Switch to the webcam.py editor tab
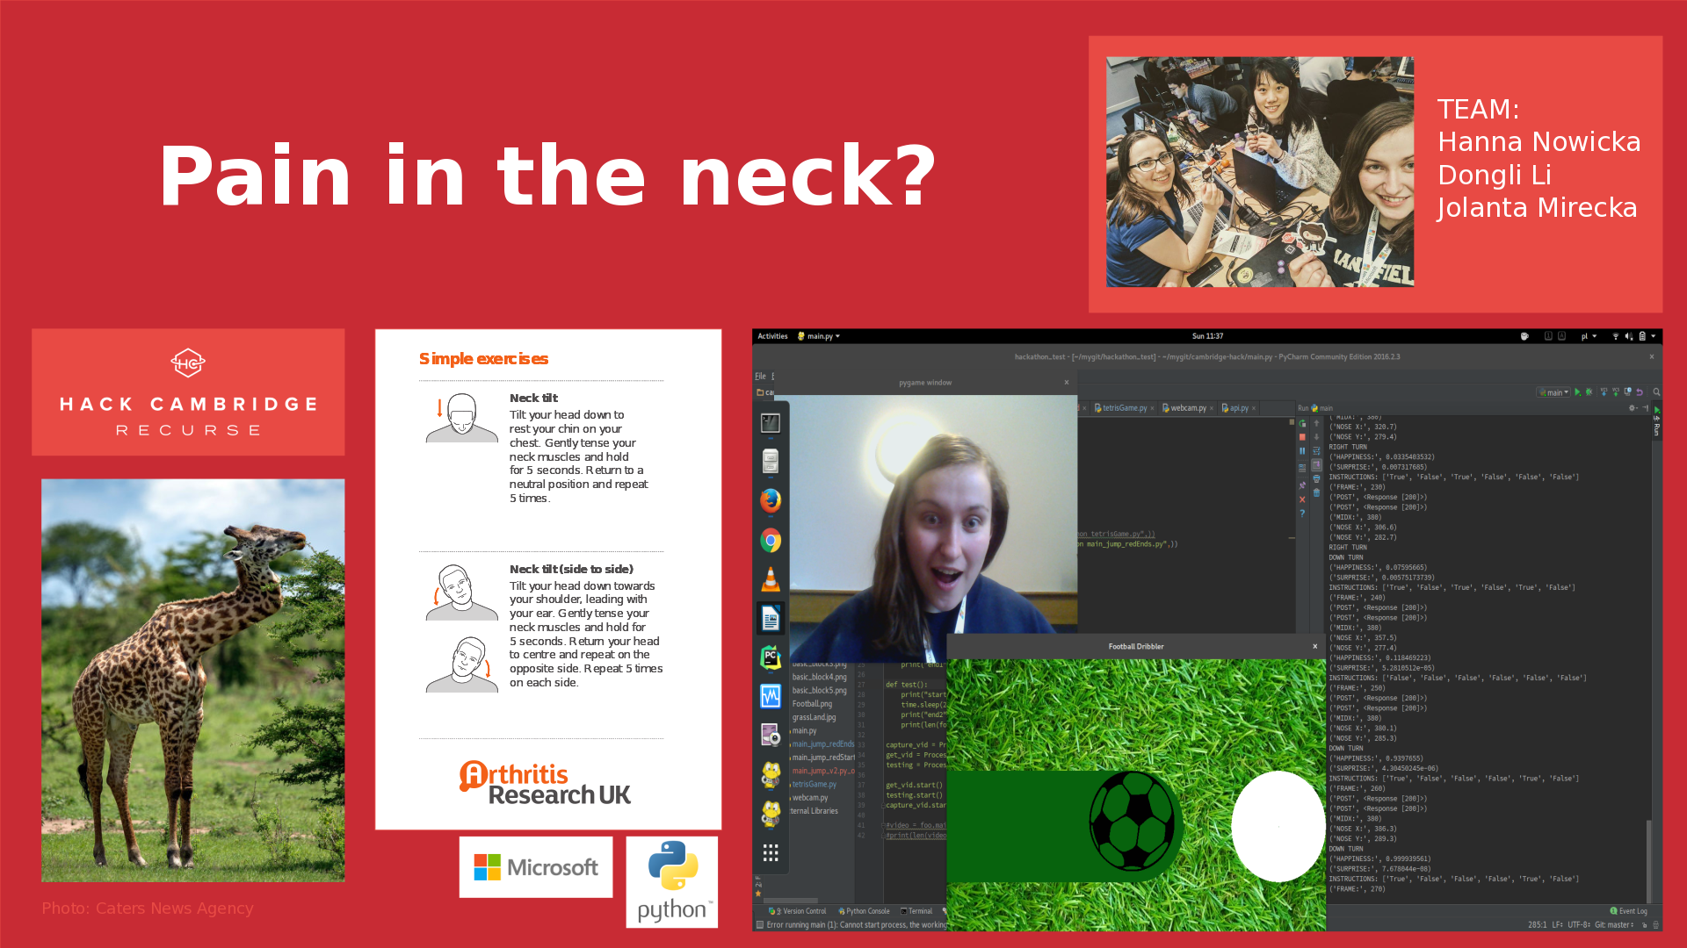The width and height of the screenshot is (1687, 948). (x=1188, y=408)
